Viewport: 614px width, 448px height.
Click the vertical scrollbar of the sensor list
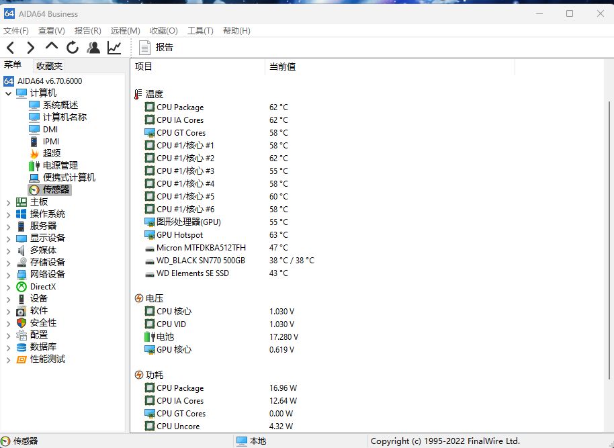tap(609, 240)
